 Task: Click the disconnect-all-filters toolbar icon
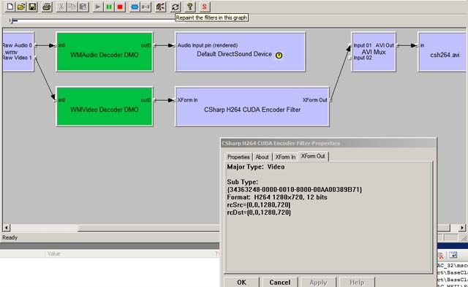(x=146, y=7)
